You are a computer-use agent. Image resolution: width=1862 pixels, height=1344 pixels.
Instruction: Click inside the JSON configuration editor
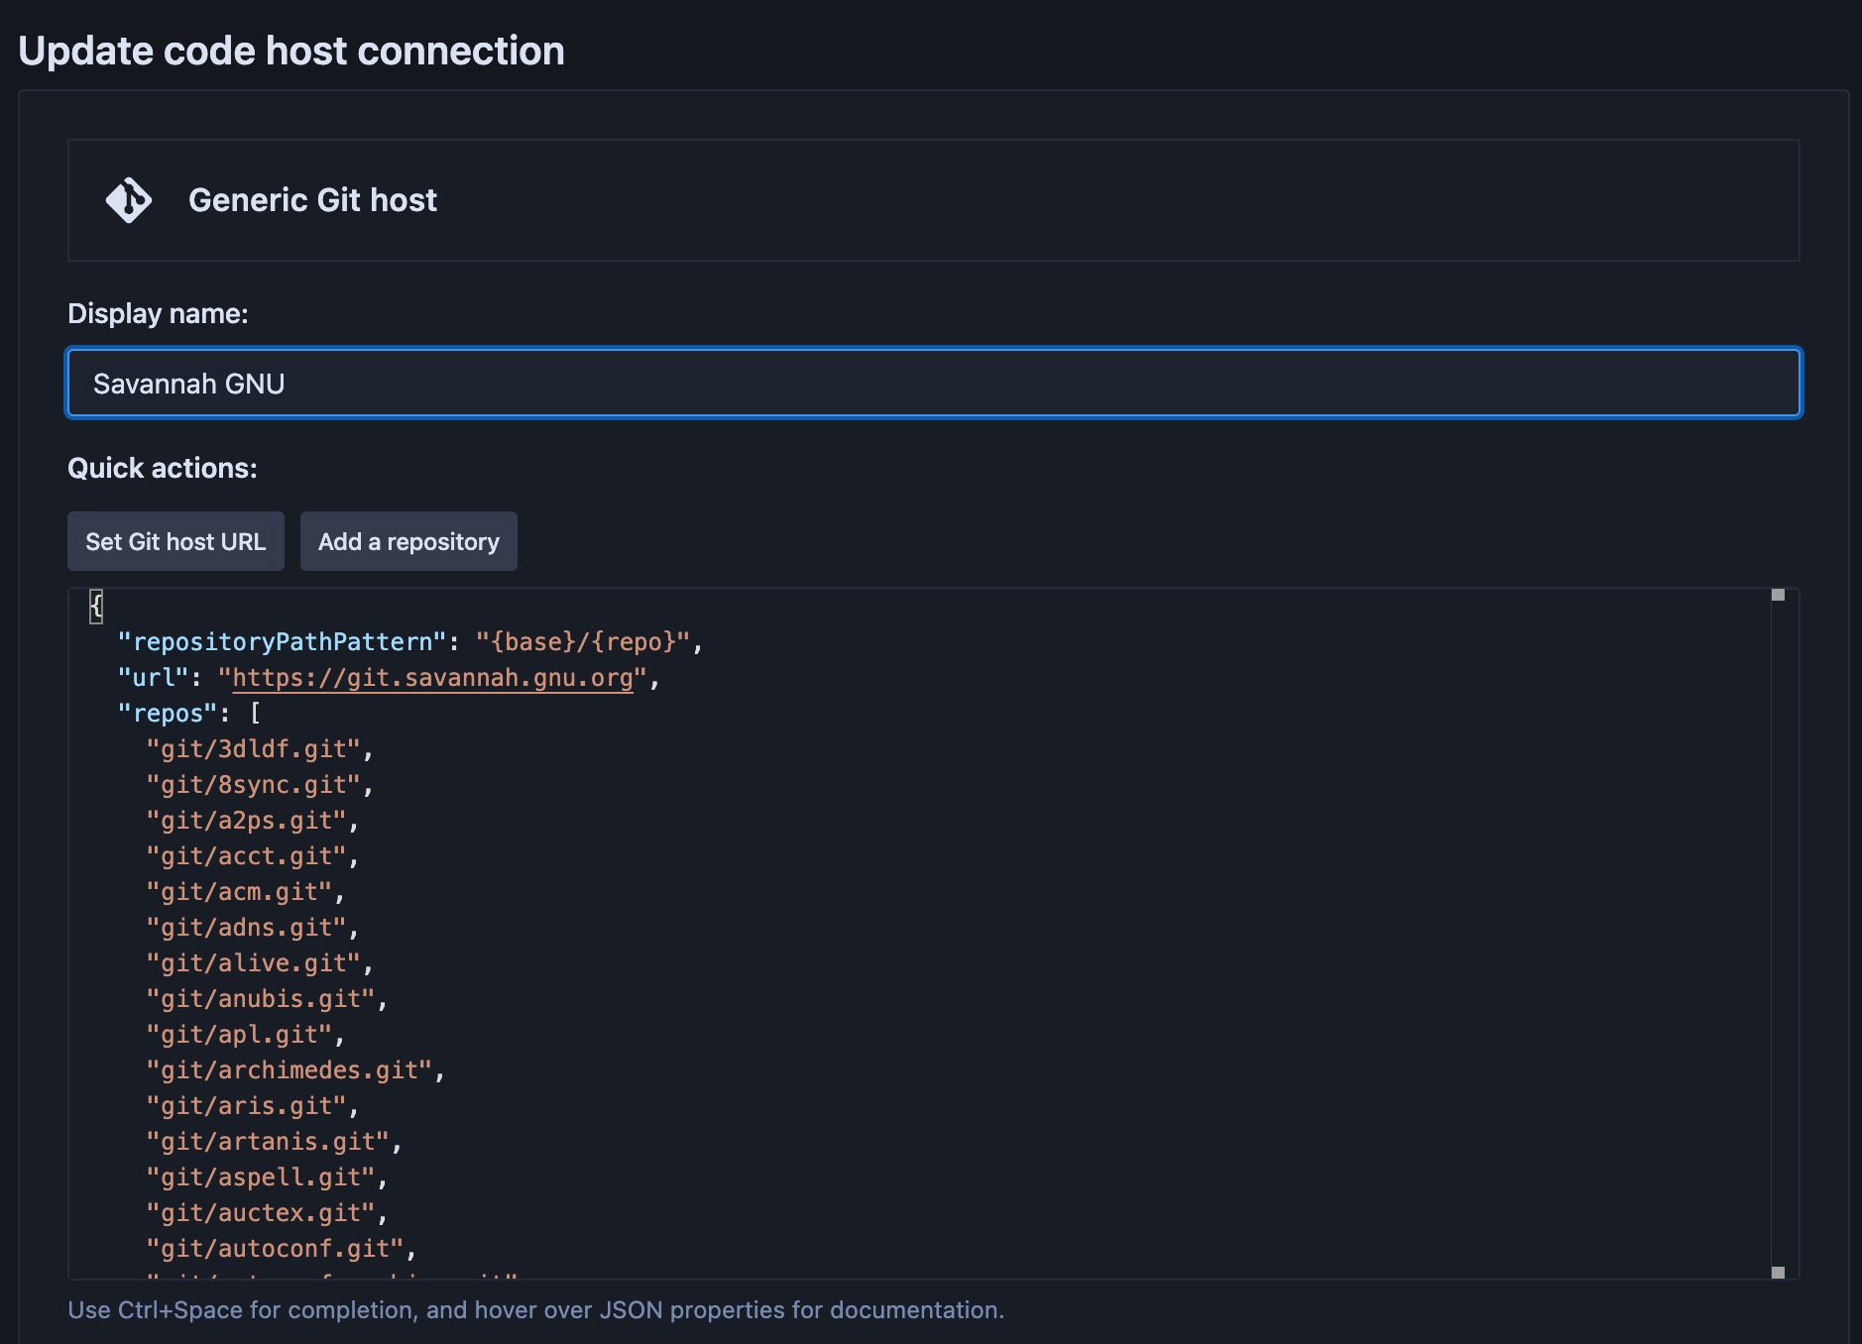(892, 942)
